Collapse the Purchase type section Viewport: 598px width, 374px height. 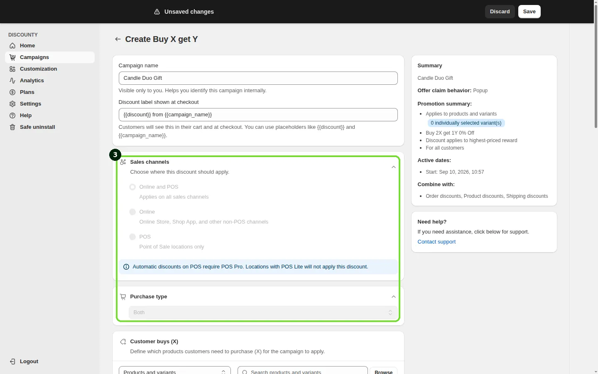(x=394, y=297)
